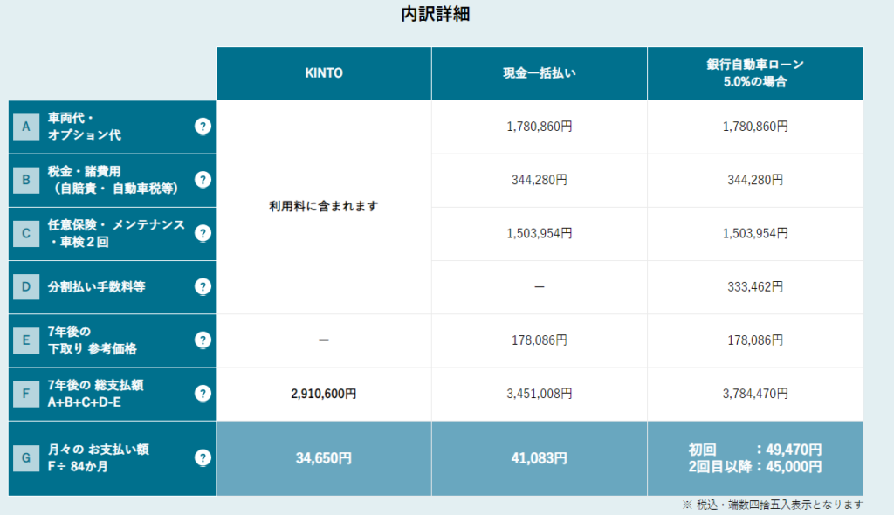Click help icon for 税金・諸費用 row
Screen dimensions: 894x515
203,180
